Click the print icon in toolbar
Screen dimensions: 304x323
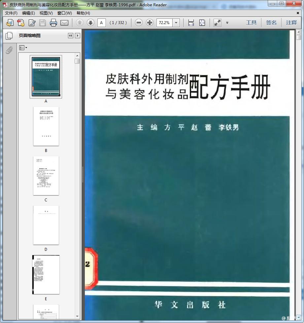pos(53,23)
